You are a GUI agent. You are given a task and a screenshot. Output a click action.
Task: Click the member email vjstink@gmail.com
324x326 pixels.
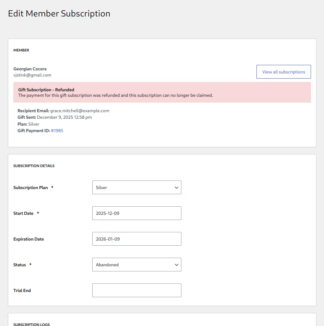32,75
